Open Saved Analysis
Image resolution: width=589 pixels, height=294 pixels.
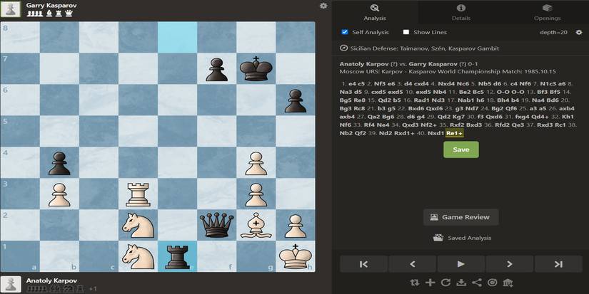(x=462, y=238)
